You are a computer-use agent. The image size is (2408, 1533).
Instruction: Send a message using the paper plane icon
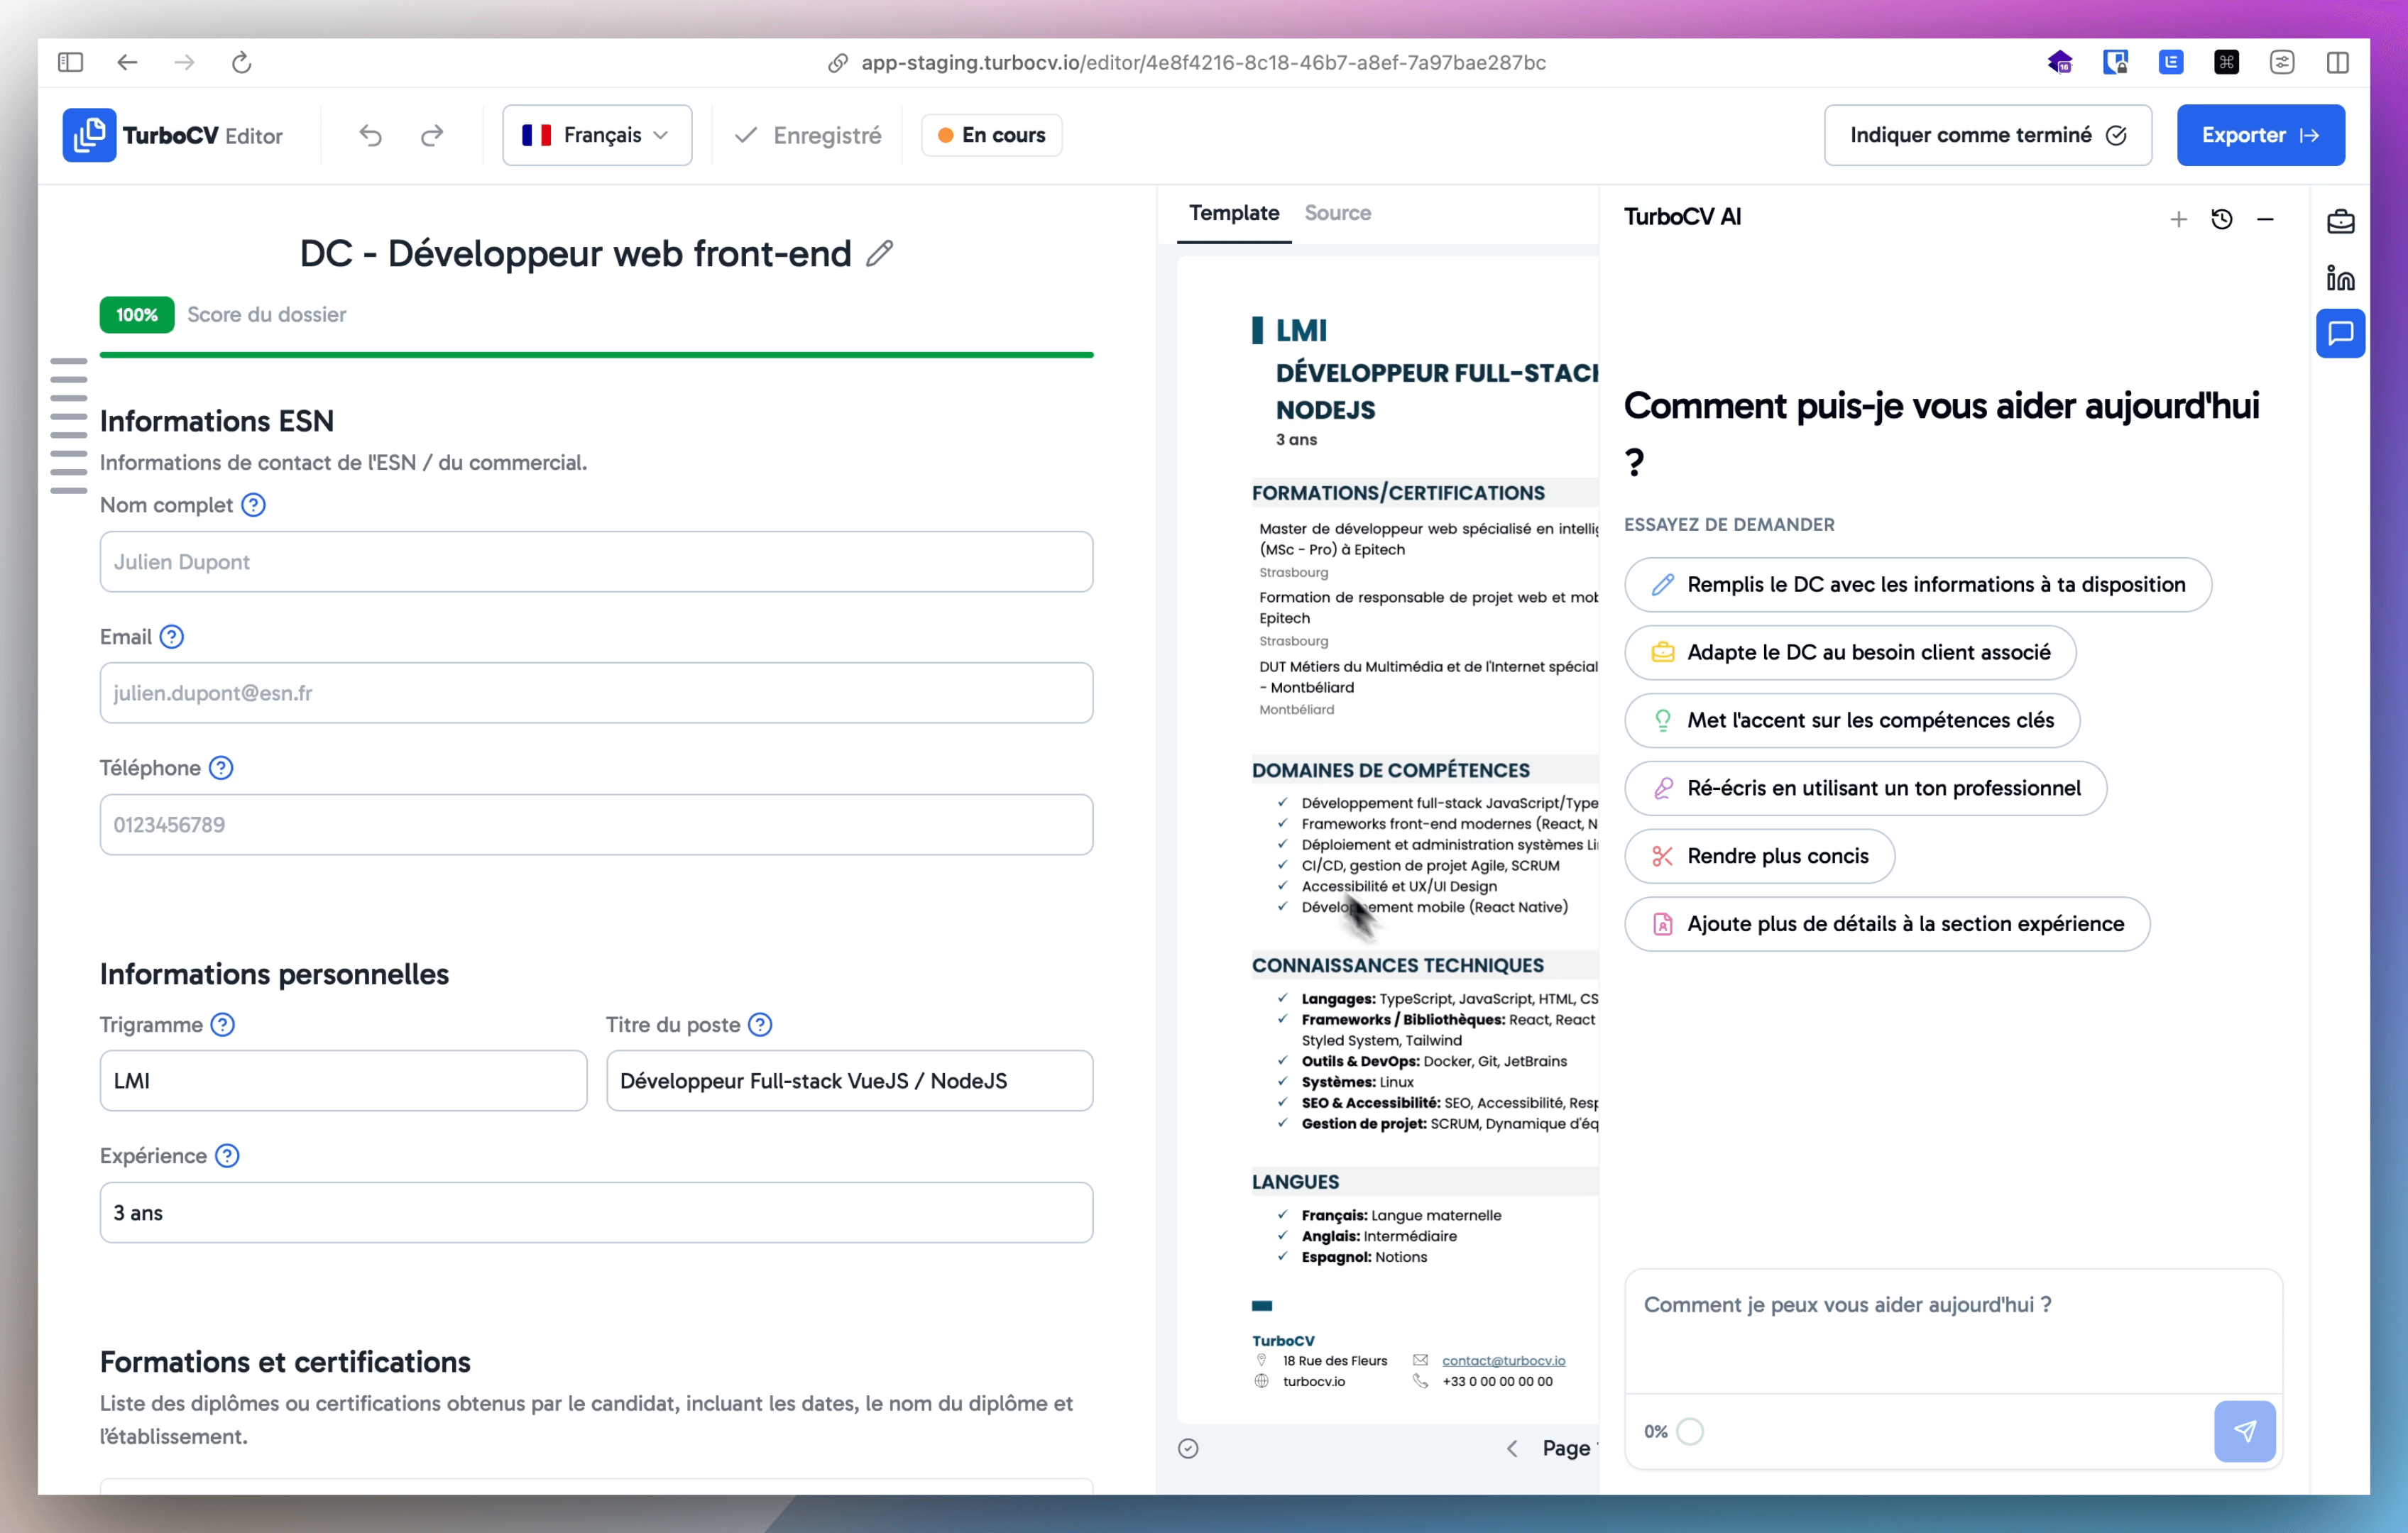[2245, 1430]
